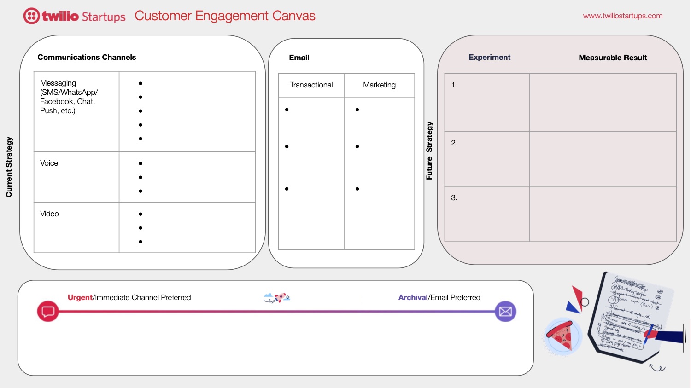Click the Twilio Startups logo
691x388 pixels.
pyautogui.click(x=74, y=16)
